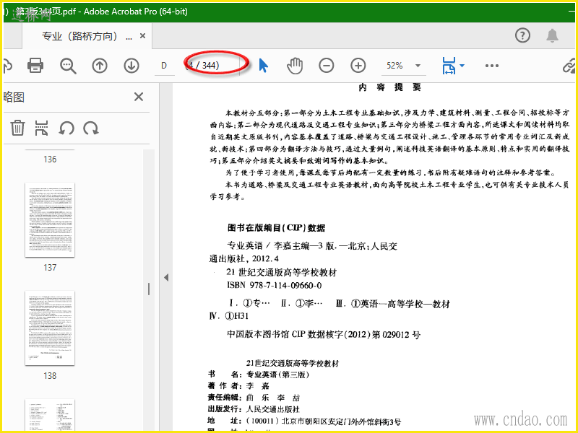Click the 专业英语(第三版) book title text
This screenshot has width=578, height=433.
click(x=278, y=375)
